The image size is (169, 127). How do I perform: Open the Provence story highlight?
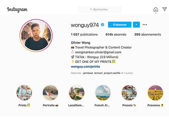[x=155, y=93]
